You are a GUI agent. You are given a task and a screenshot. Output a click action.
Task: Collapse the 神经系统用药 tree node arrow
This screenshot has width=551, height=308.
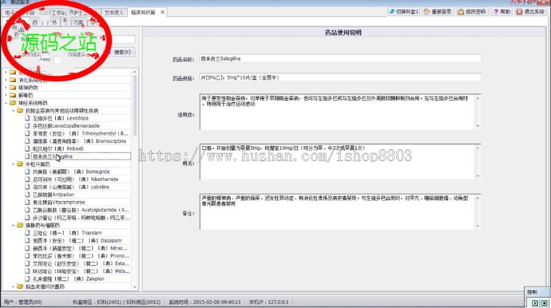click(x=6, y=103)
